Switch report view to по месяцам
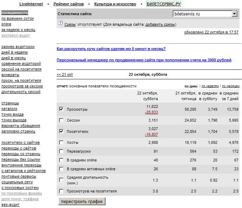Screen dimensions: 242x208 (230, 86)
